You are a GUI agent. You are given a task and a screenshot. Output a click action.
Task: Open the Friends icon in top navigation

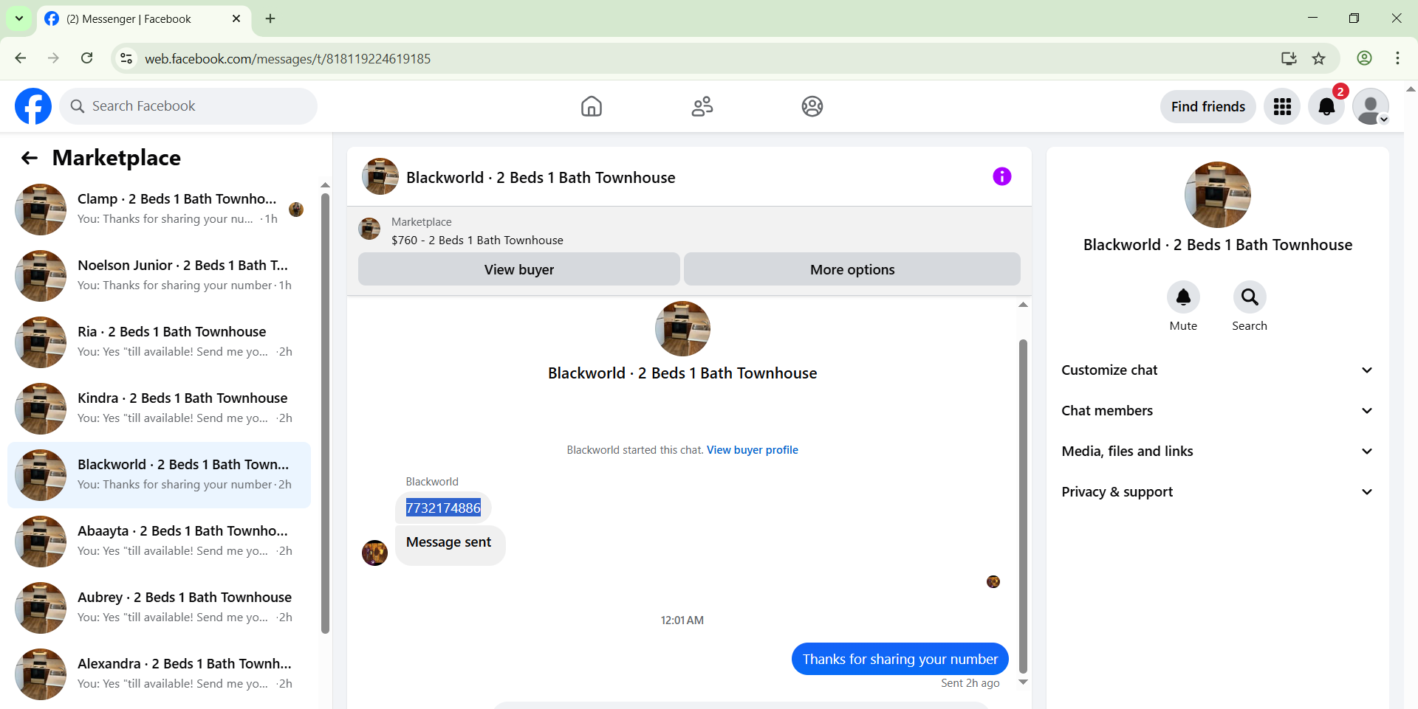pyautogui.click(x=702, y=106)
